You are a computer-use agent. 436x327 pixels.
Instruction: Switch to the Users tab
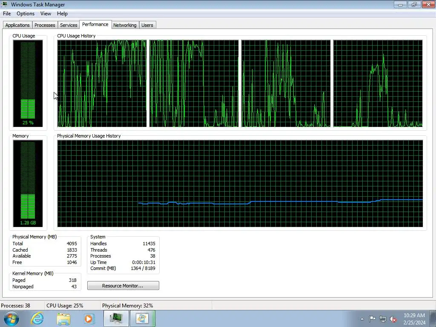tap(147, 25)
